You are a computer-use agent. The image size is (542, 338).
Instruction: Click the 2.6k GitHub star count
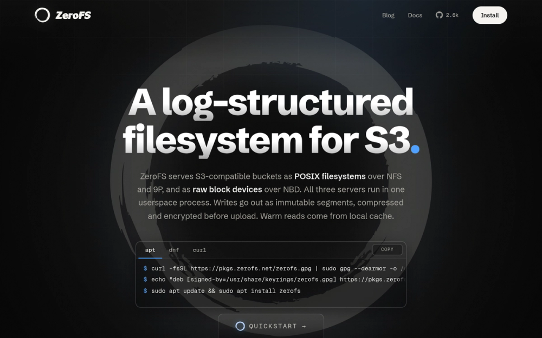coord(452,15)
